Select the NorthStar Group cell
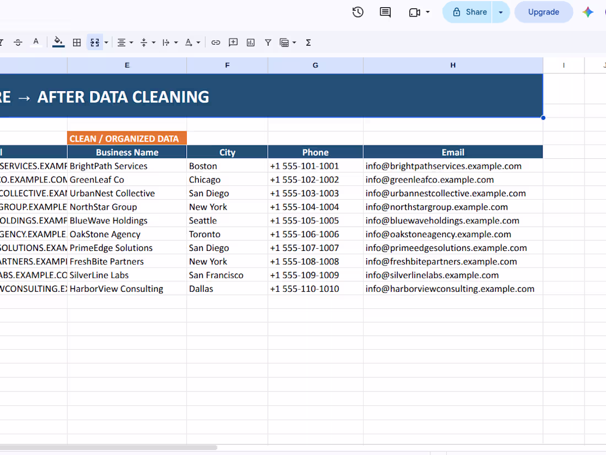 tap(127, 207)
